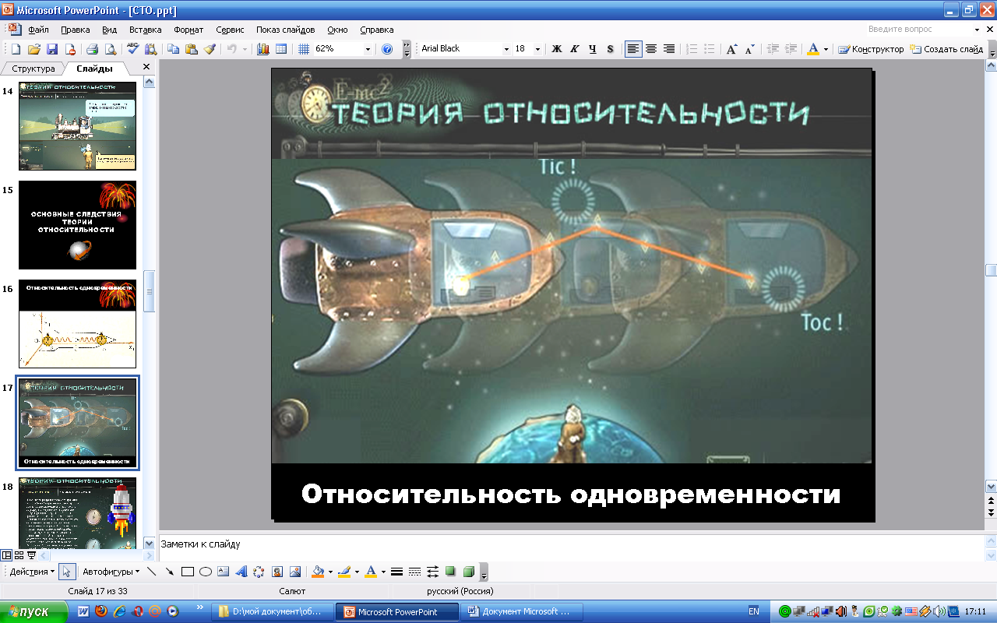The width and height of the screenshot is (997, 623).
Task: Click Создать слайд button
Action: [947, 49]
